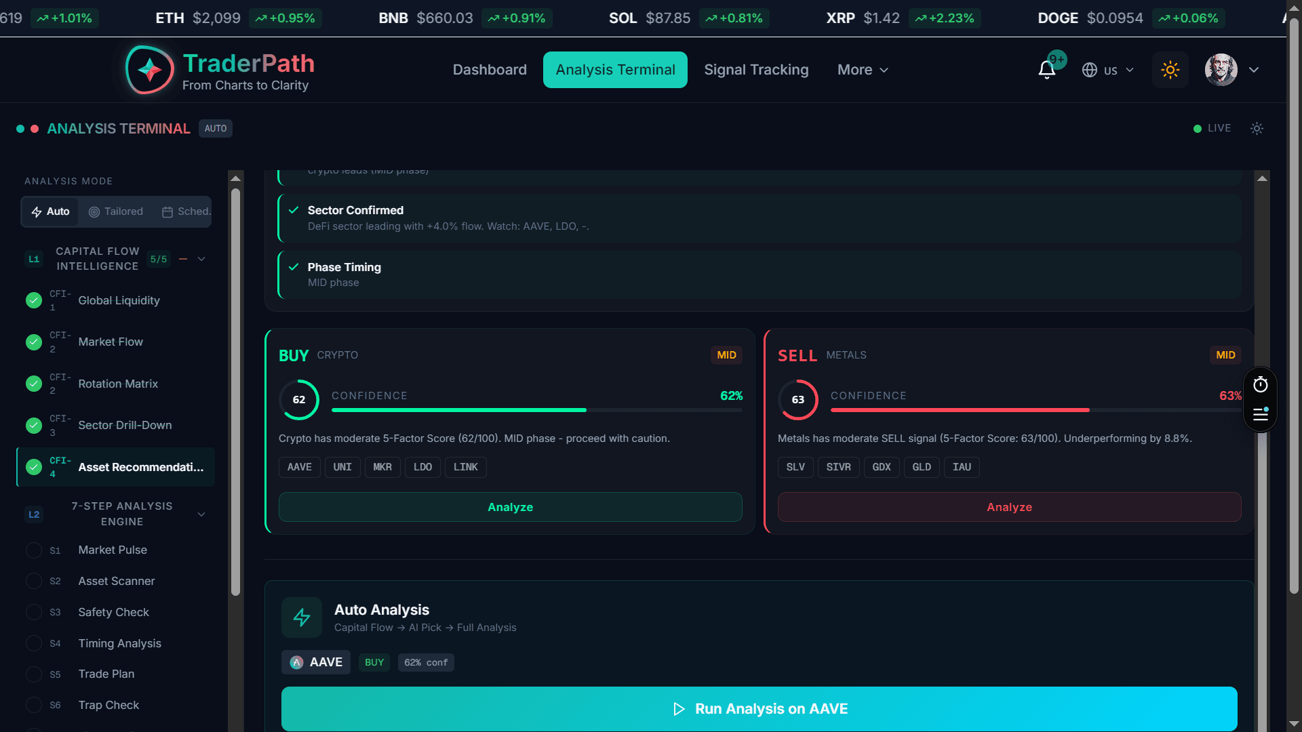This screenshot has width=1302, height=732.
Task: Open the More navigation dropdown
Action: (x=863, y=70)
